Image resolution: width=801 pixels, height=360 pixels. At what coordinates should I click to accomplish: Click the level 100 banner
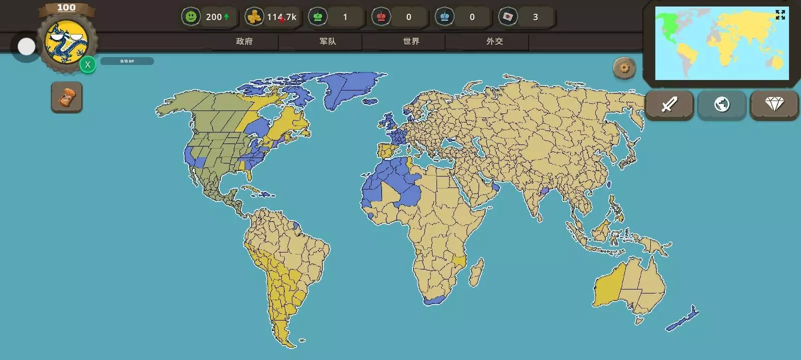coord(66,8)
